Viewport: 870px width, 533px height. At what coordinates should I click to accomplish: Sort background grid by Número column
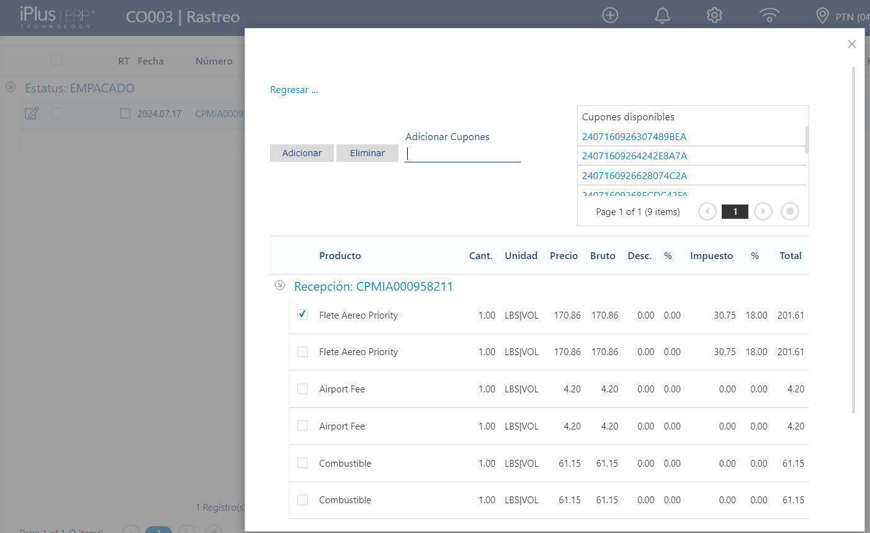tap(214, 61)
